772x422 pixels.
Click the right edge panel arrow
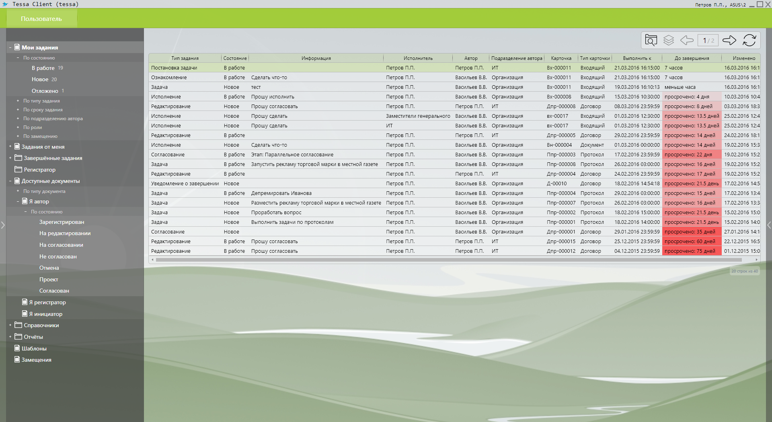point(769,225)
